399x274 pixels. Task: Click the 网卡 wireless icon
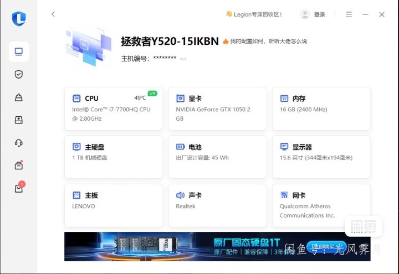pos(284,195)
